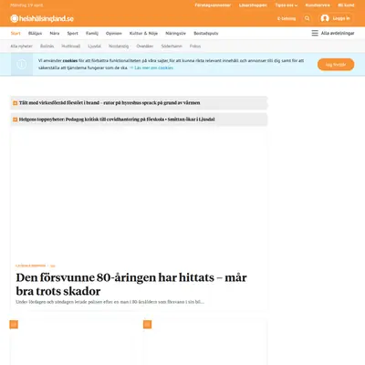Click the cookie info icon
Image resolution: width=365 pixels, height=365 pixels.
point(22,64)
